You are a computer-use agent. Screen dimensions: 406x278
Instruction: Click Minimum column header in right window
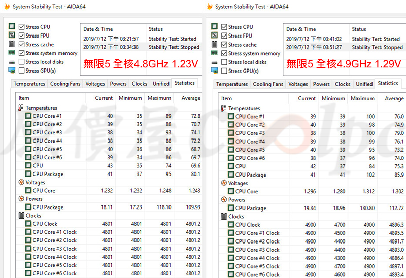pos(333,98)
